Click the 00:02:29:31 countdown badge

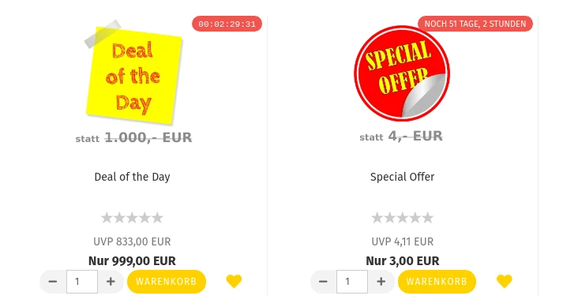pyautogui.click(x=227, y=24)
